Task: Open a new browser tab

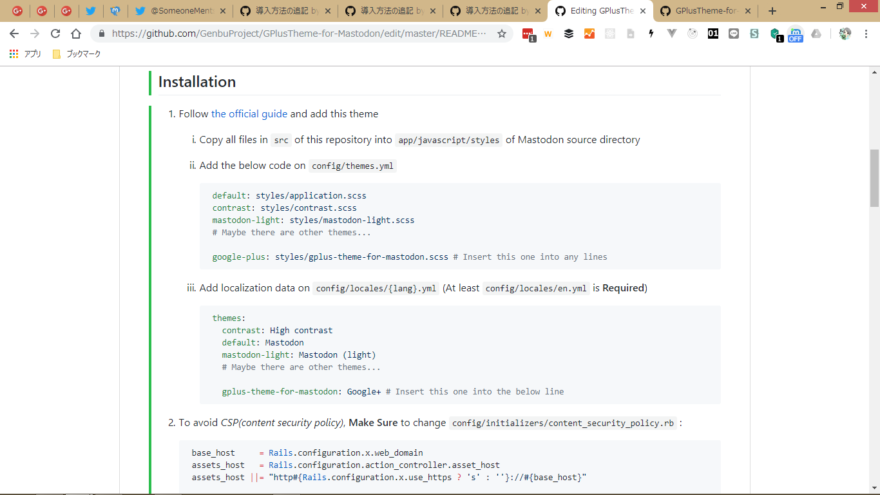Action: [x=772, y=11]
